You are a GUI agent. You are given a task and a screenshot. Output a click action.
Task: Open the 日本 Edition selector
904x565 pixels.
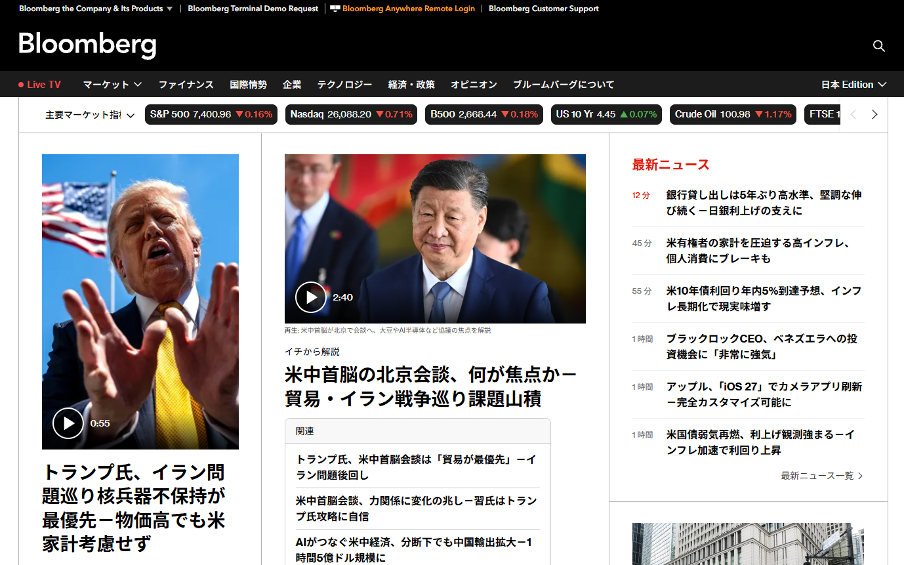pos(853,85)
